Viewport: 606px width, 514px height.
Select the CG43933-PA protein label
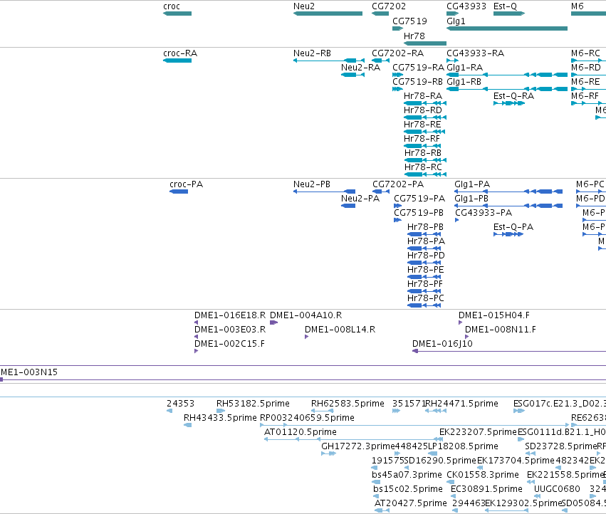(x=484, y=213)
